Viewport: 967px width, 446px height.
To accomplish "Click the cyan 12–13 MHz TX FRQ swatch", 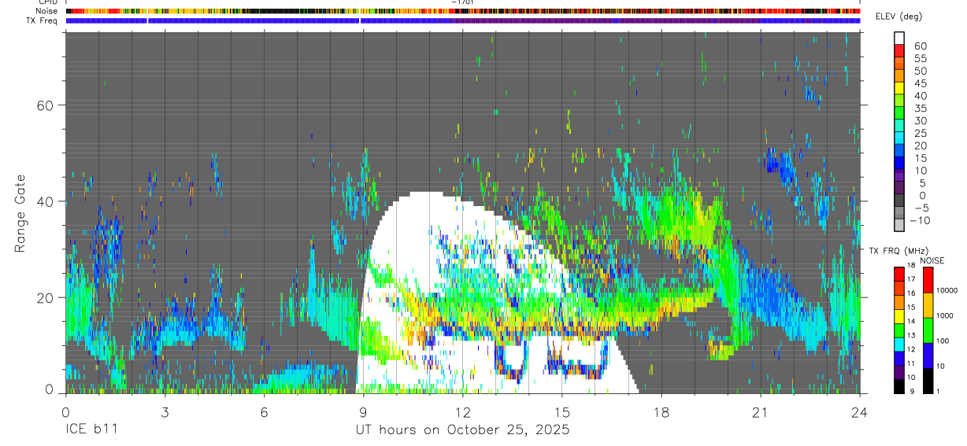I will click(899, 344).
